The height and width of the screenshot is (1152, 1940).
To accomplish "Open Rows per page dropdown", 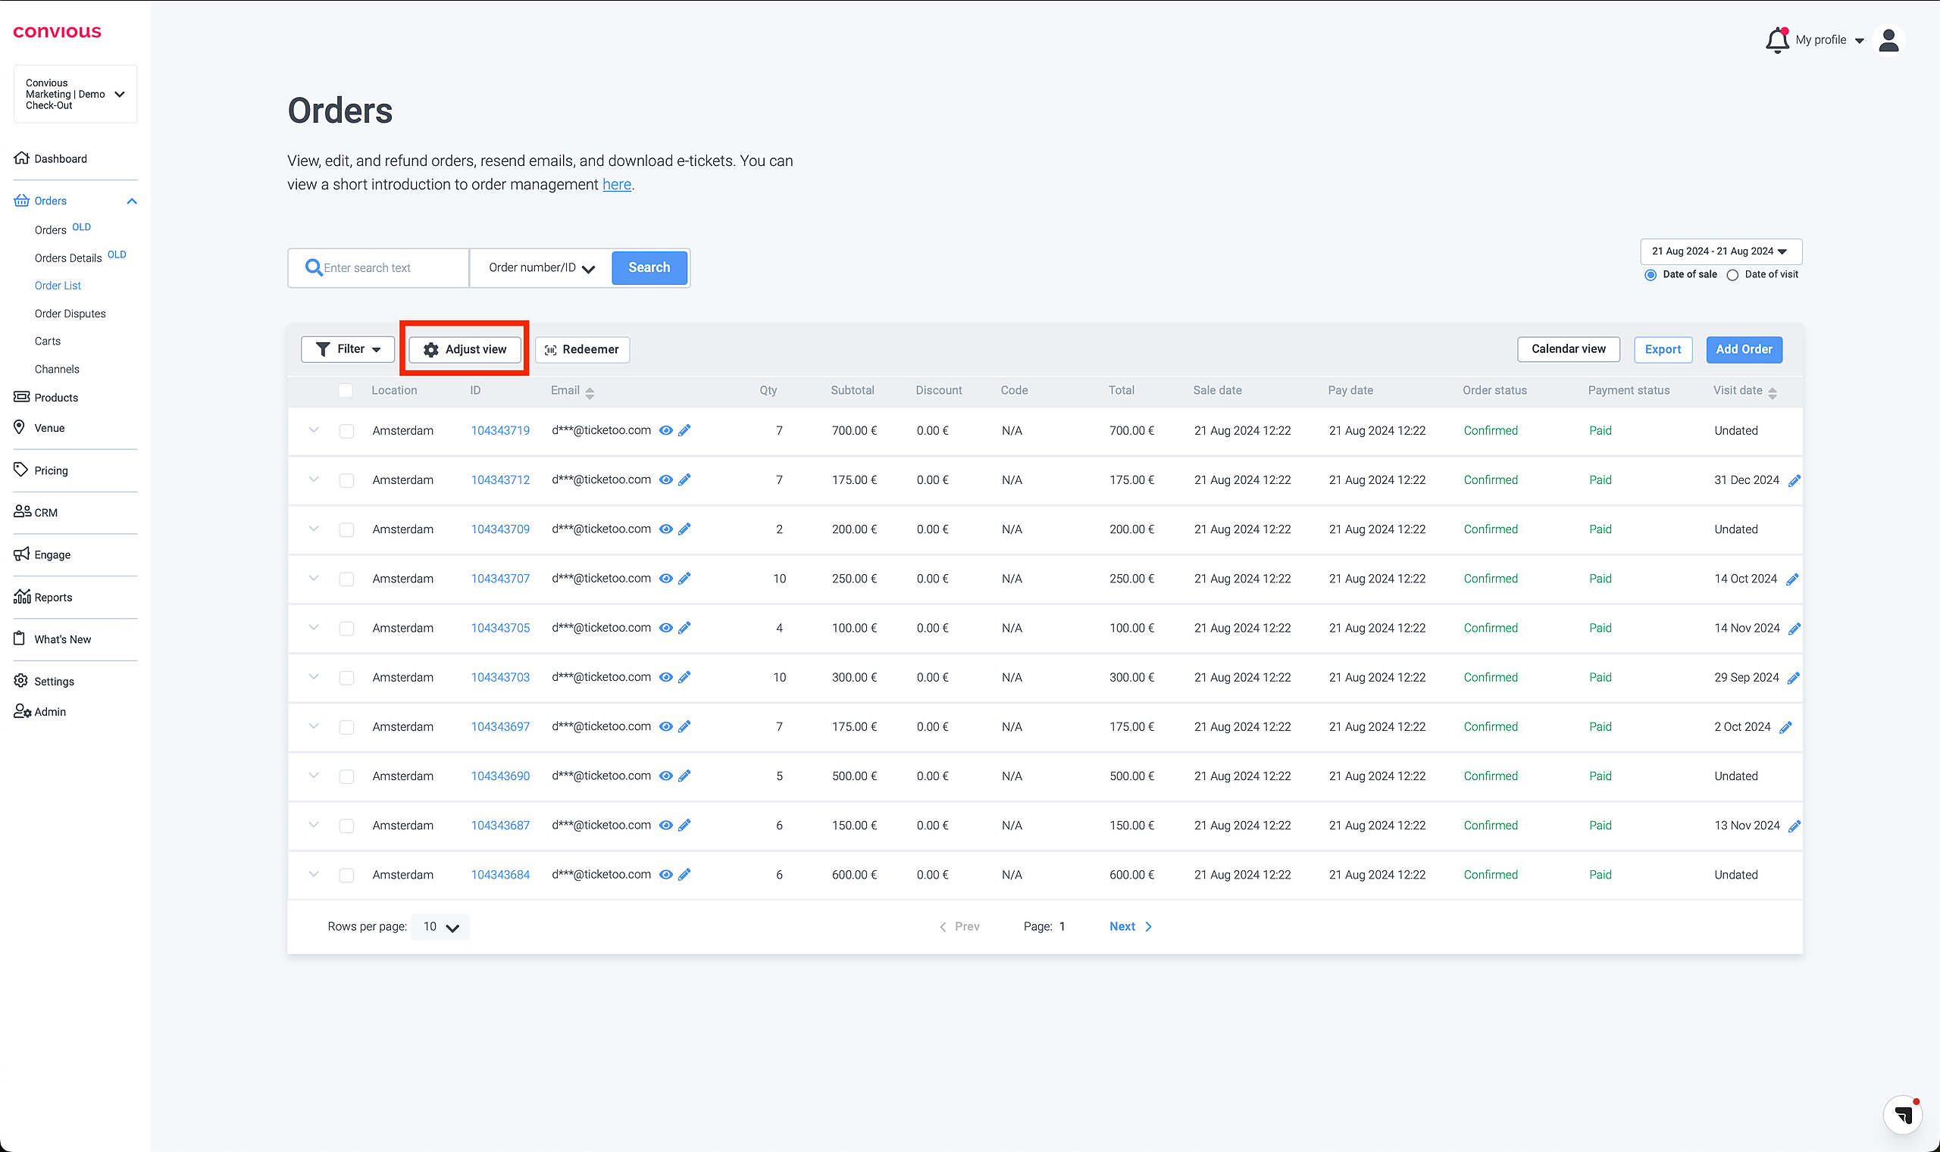I will pos(440,927).
